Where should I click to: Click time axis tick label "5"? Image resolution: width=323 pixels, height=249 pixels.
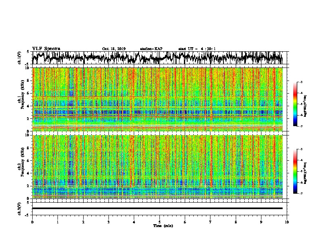(159, 222)
